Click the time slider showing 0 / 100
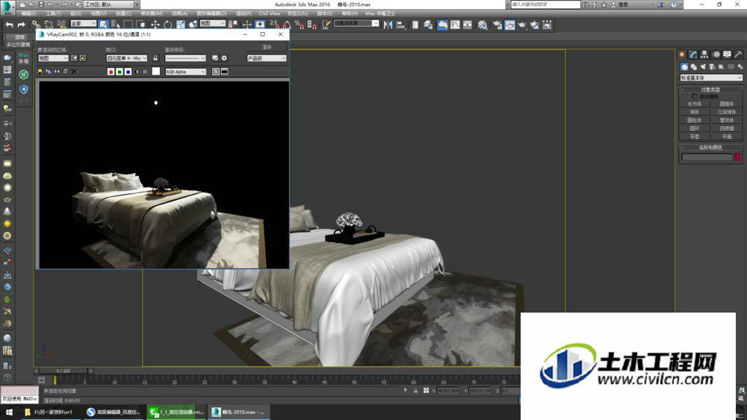This screenshot has height=420, width=747. [x=63, y=371]
